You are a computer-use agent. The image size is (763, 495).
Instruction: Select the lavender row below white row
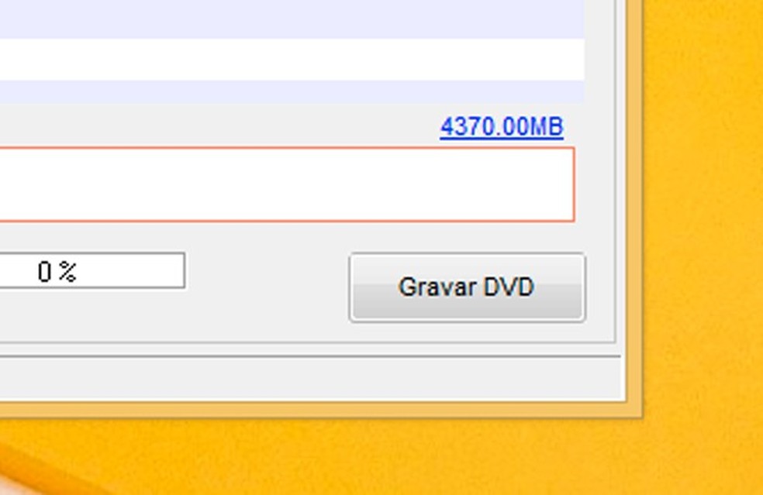pos(292,91)
